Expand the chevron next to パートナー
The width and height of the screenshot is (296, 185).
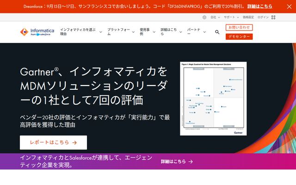[204, 32]
